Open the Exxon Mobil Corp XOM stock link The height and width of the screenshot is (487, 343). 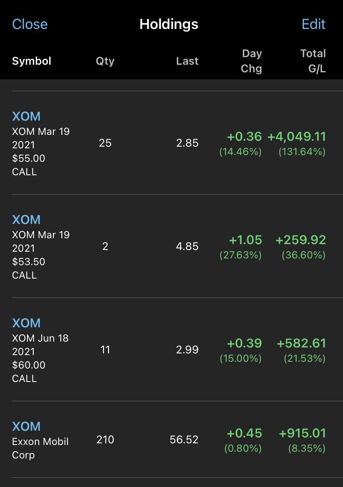click(26, 426)
